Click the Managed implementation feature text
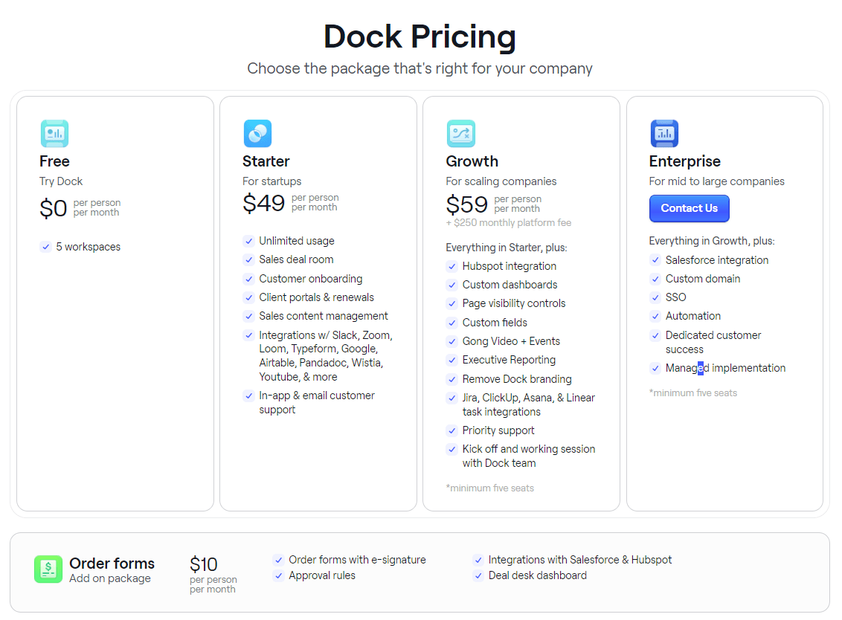 point(725,368)
